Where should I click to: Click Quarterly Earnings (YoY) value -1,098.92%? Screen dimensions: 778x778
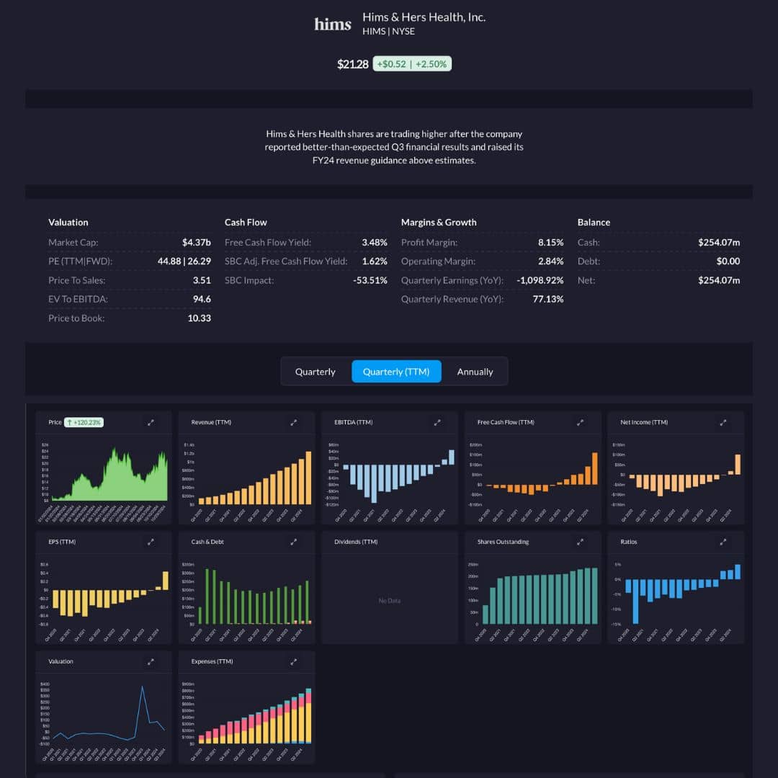[x=540, y=280]
